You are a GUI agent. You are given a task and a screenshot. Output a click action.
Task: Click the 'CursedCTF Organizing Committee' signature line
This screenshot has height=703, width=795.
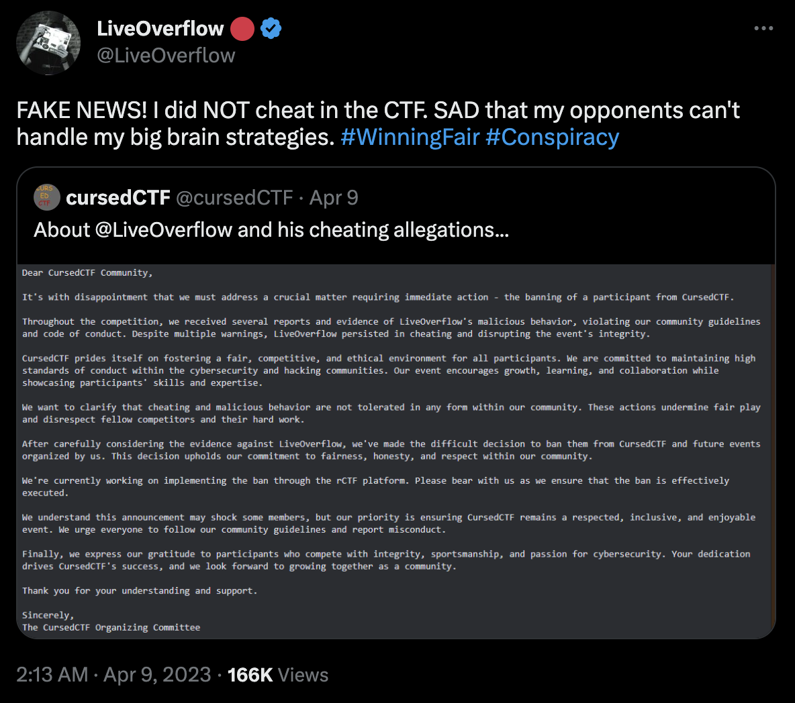(111, 627)
